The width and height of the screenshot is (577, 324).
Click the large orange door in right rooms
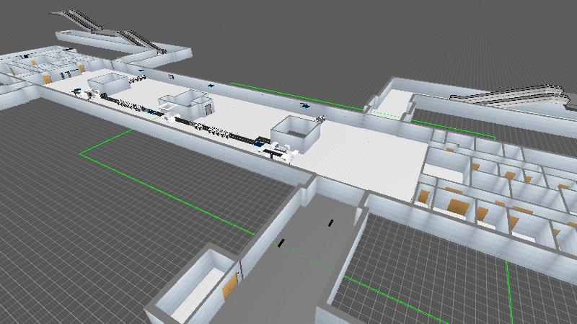coord(457,207)
